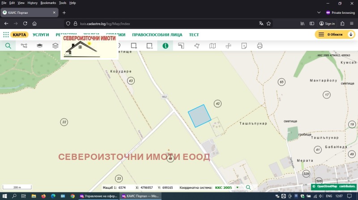The width and height of the screenshot is (358, 200).
Task: Close the КАИС Портал tab
Action: (x=54, y=12)
